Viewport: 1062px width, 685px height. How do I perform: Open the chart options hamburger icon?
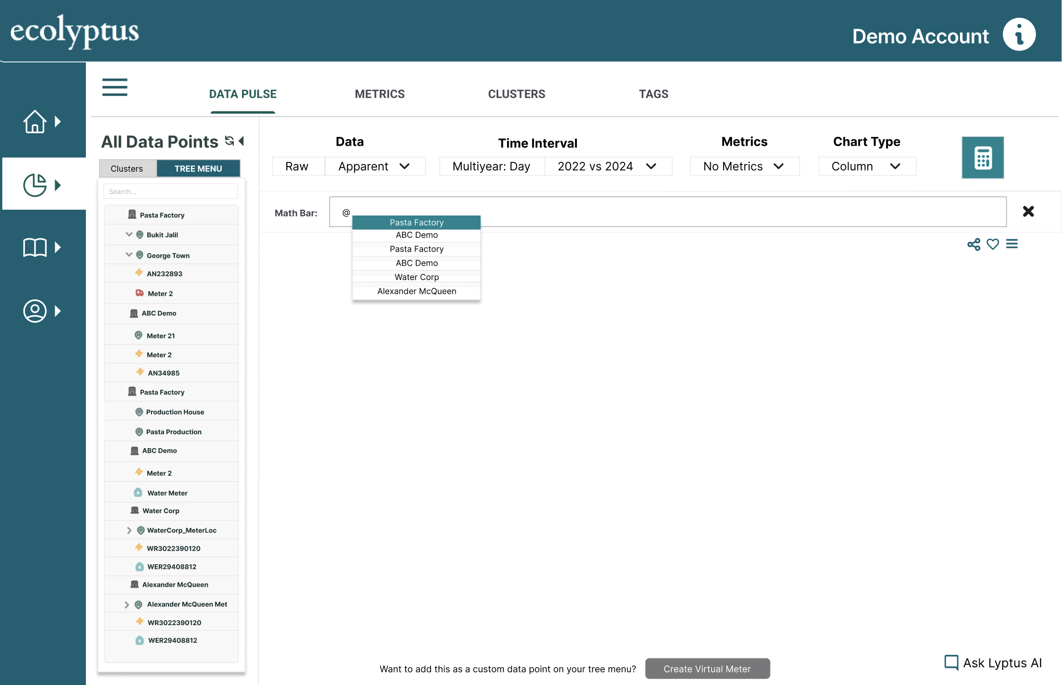click(1012, 244)
